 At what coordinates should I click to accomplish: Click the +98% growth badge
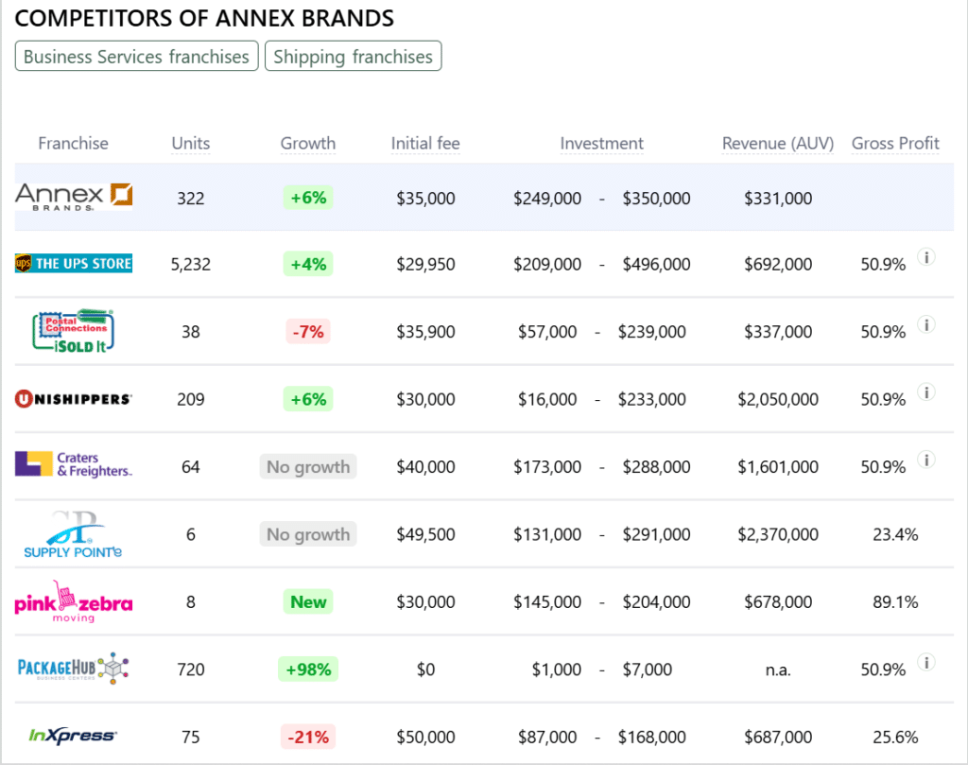(x=308, y=669)
